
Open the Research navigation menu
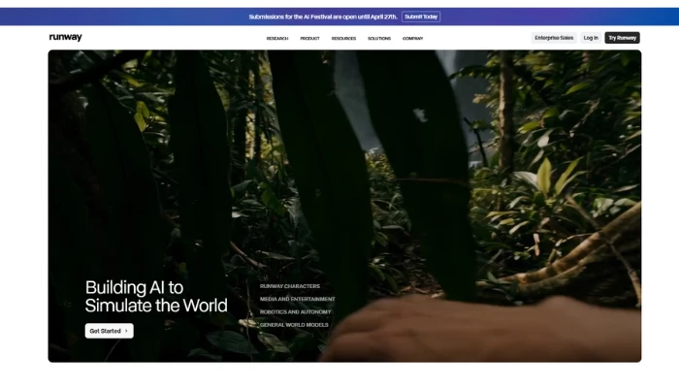(277, 38)
